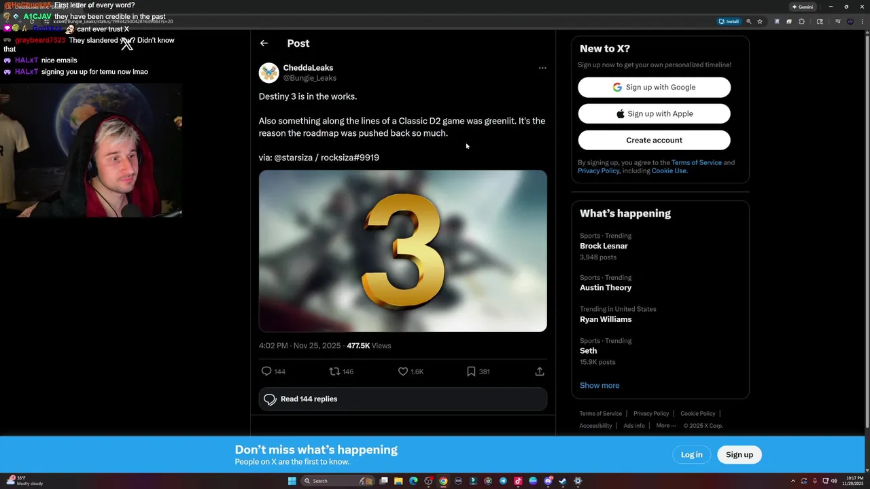Open the Task View icon in taskbar
Screen dimensions: 870x489
coord(383,481)
